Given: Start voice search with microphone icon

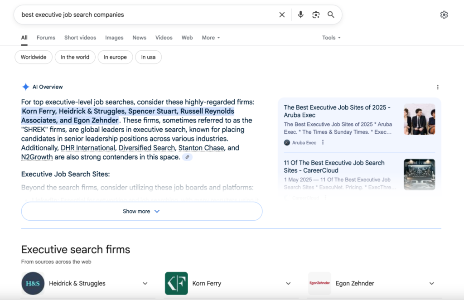Looking at the screenshot, I should 300,15.
